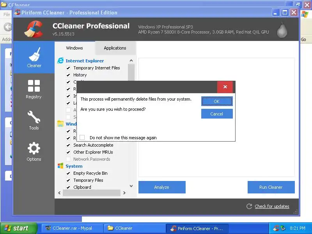Switch to the CCleaner.rar - Mypal taskbar item

[72, 228]
